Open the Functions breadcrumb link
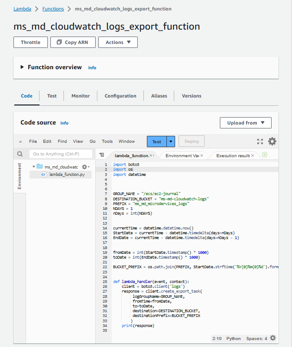 [x=53, y=9]
